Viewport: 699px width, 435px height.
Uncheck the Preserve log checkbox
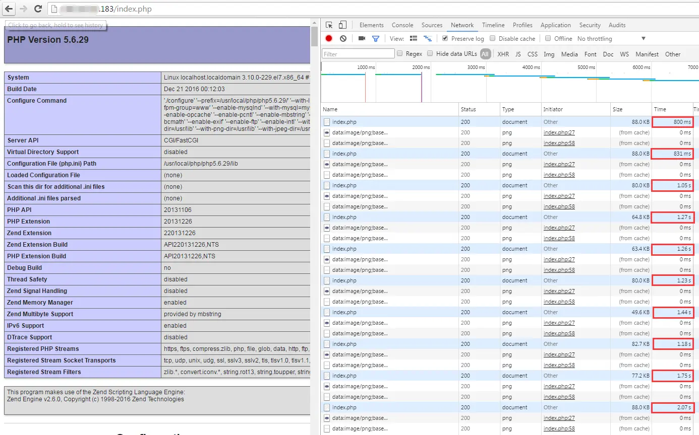pyautogui.click(x=445, y=38)
